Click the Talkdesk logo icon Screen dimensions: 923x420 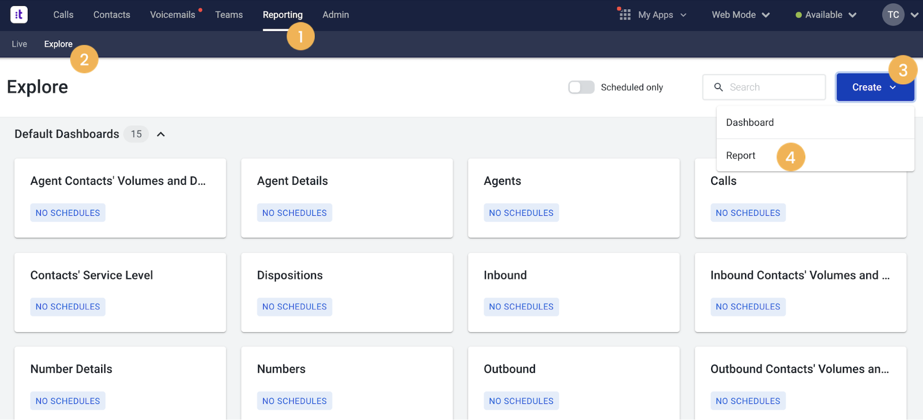[x=19, y=14]
